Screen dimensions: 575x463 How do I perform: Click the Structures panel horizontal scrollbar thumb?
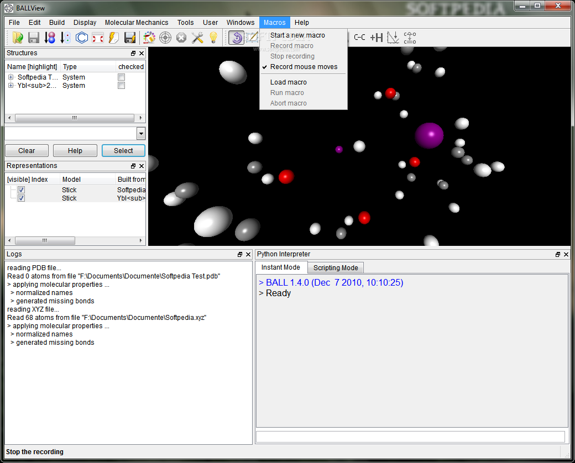[75, 118]
